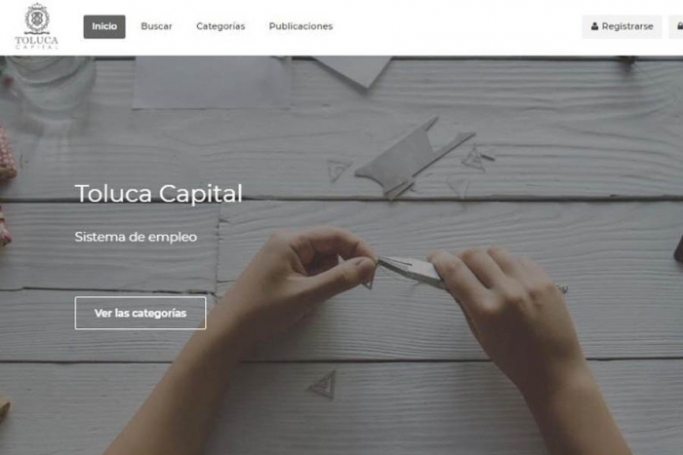
Task: Click the Sistema de empleo subtitle
Action: point(136,237)
